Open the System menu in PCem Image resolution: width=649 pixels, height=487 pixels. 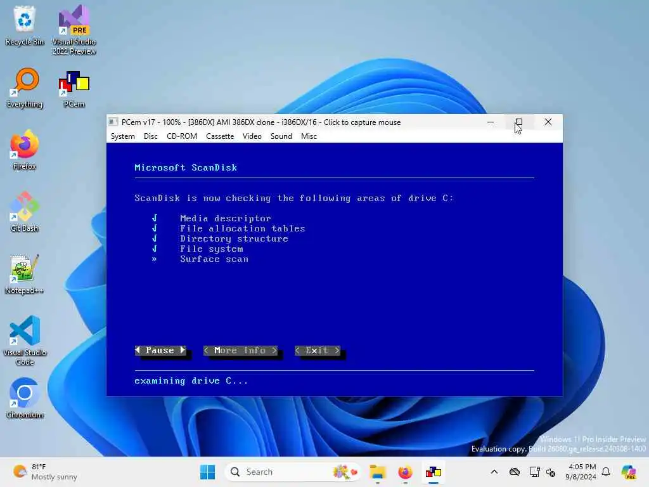coord(123,136)
